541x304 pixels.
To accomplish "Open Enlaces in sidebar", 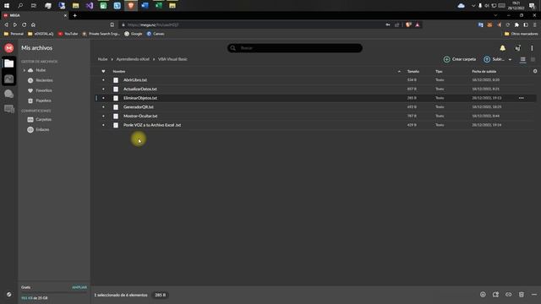I will [42, 129].
